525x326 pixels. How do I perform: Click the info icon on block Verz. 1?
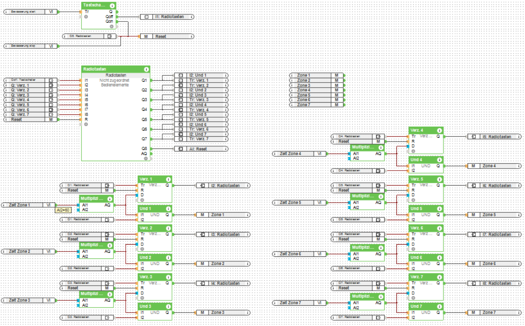[168, 179]
